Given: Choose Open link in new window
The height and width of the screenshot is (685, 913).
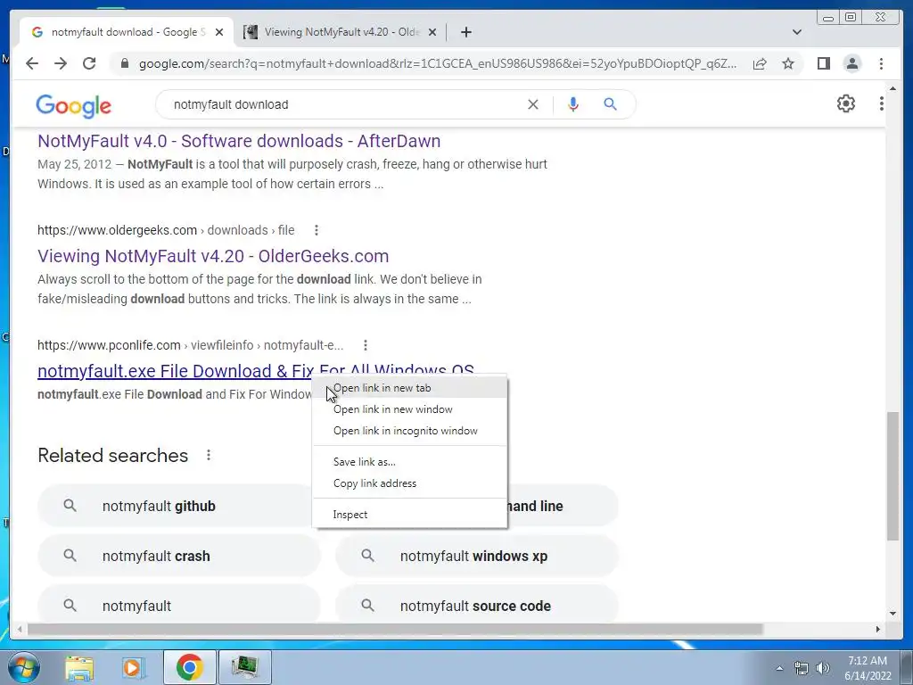Looking at the screenshot, I should [410, 409].
